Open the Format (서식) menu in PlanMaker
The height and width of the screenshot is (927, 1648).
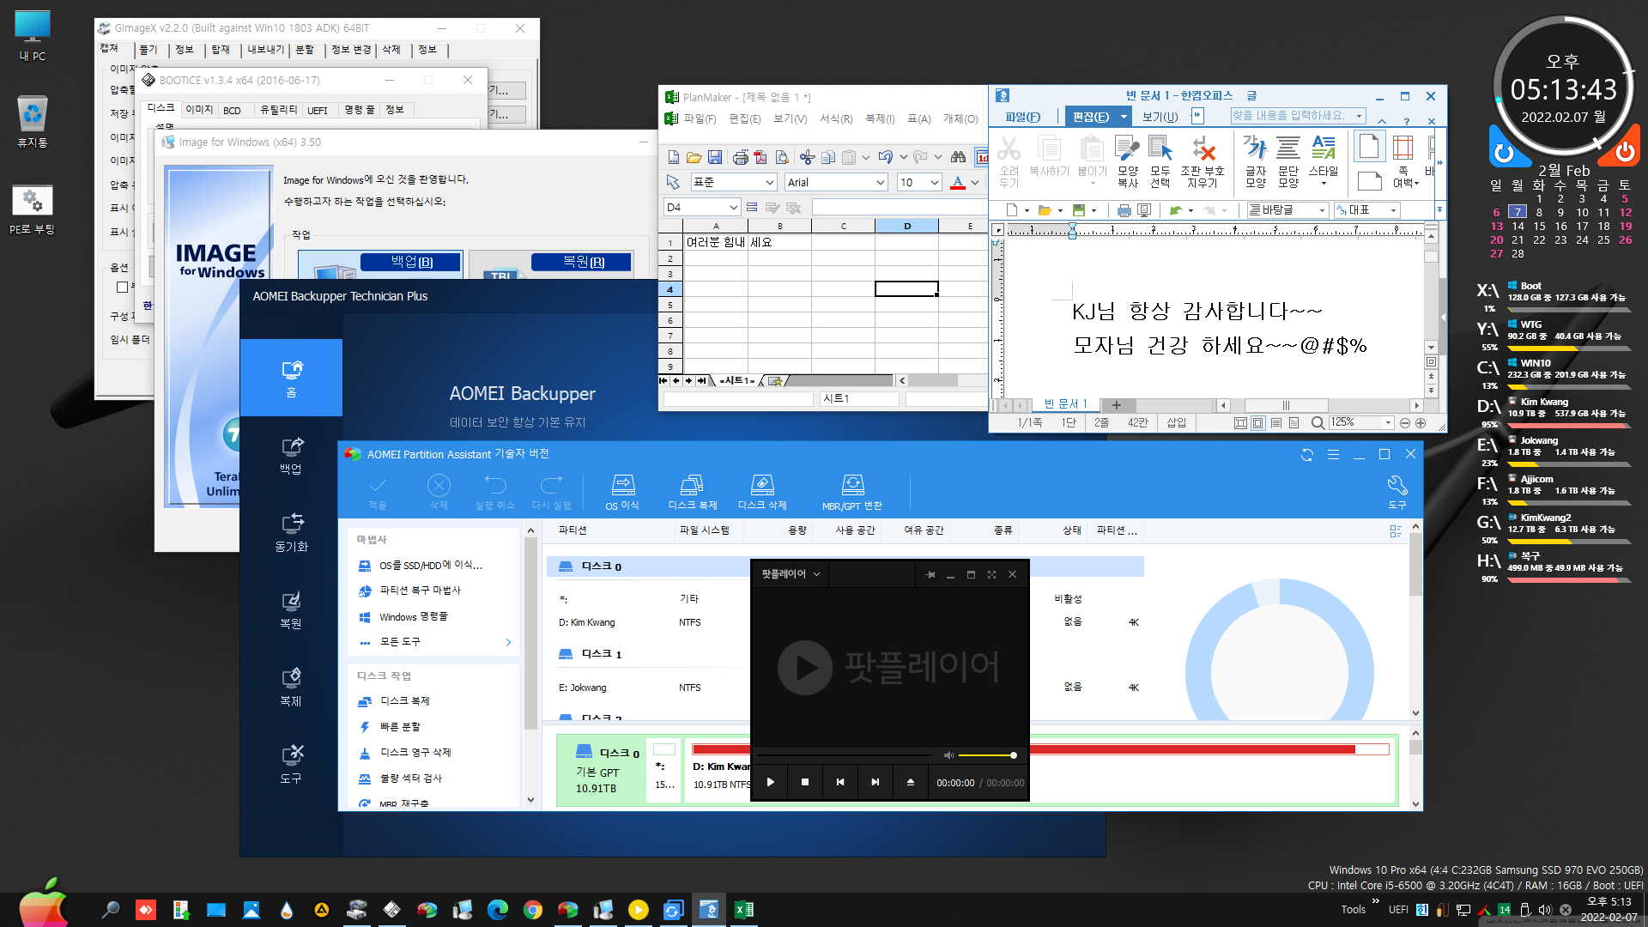point(835,118)
